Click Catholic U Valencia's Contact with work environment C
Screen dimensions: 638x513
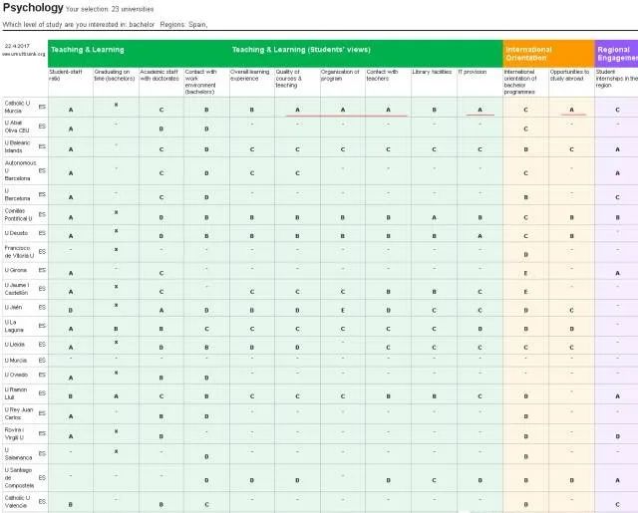[206, 504]
